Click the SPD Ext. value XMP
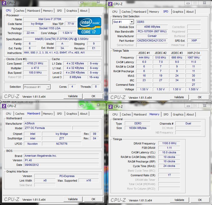 194,41
